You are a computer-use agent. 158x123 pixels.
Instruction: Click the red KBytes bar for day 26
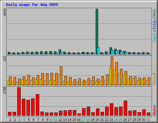click(125, 108)
